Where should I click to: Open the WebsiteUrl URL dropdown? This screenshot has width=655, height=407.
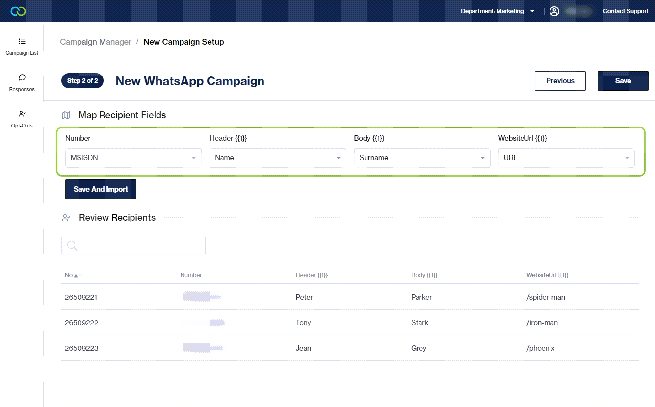[566, 158]
